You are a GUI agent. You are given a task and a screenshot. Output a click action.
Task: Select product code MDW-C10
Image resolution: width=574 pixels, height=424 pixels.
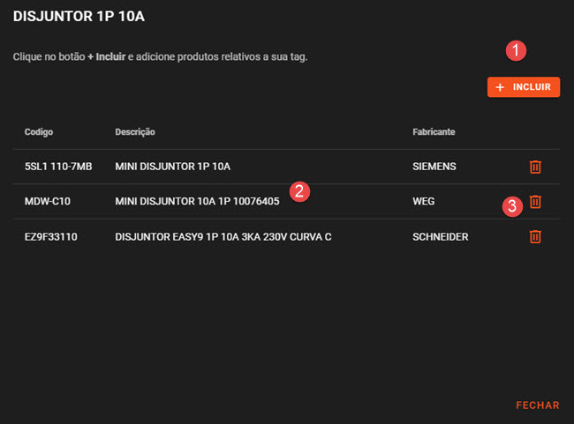(48, 202)
